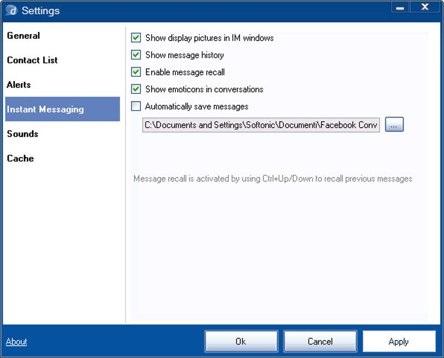Confirm settings with the Ok button

(x=241, y=341)
